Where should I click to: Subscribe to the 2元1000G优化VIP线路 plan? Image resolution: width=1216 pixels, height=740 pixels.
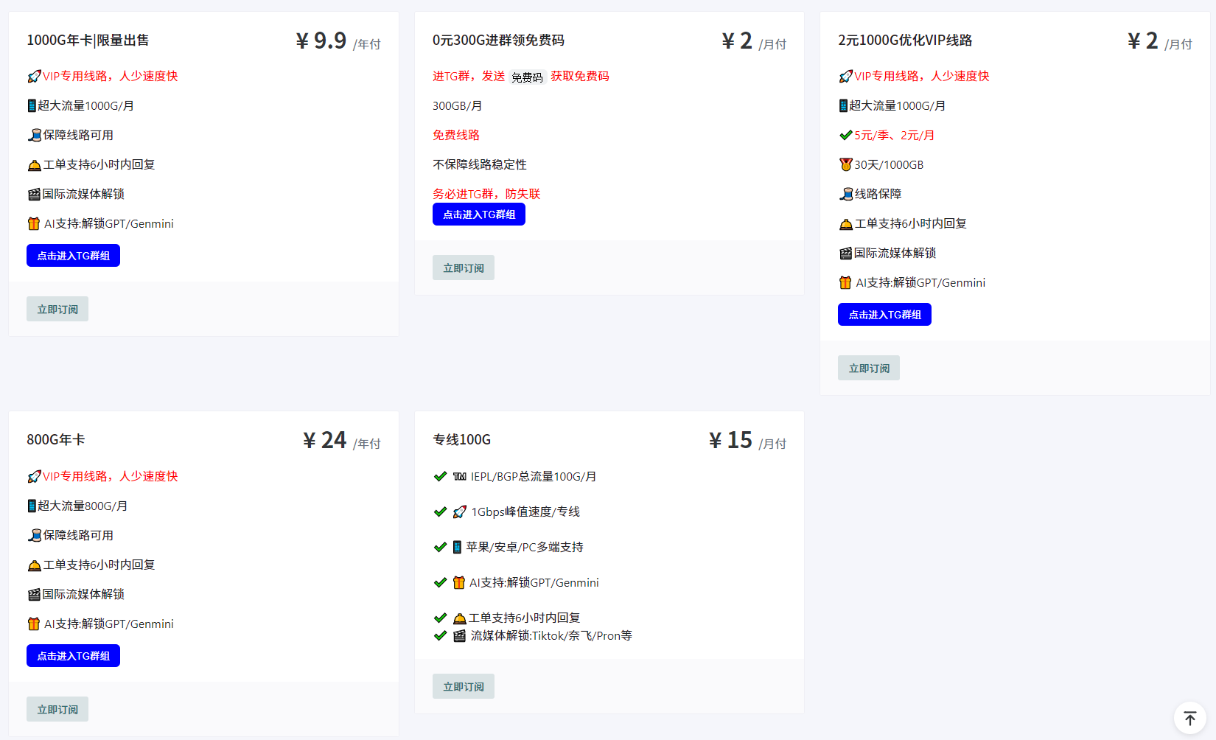pyautogui.click(x=869, y=369)
